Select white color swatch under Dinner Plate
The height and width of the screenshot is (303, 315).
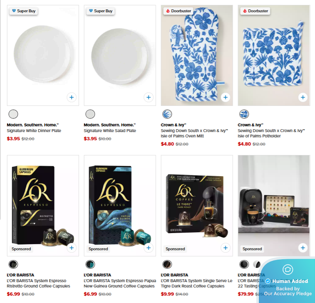[x=14, y=114]
